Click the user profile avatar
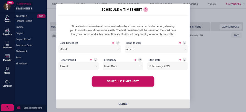 pyautogui.click(x=7, y=6)
